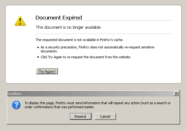Click "This document is no longer available" text

69,27
